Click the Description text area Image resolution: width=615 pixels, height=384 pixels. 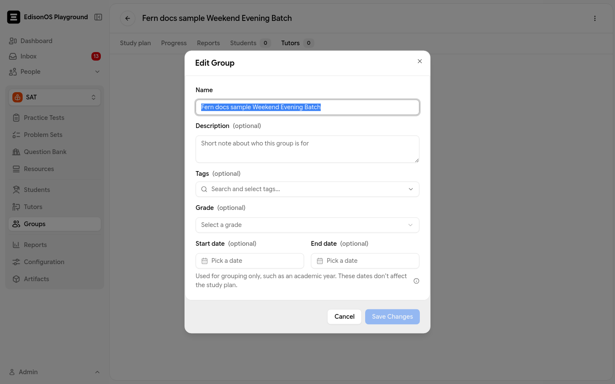click(x=307, y=149)
